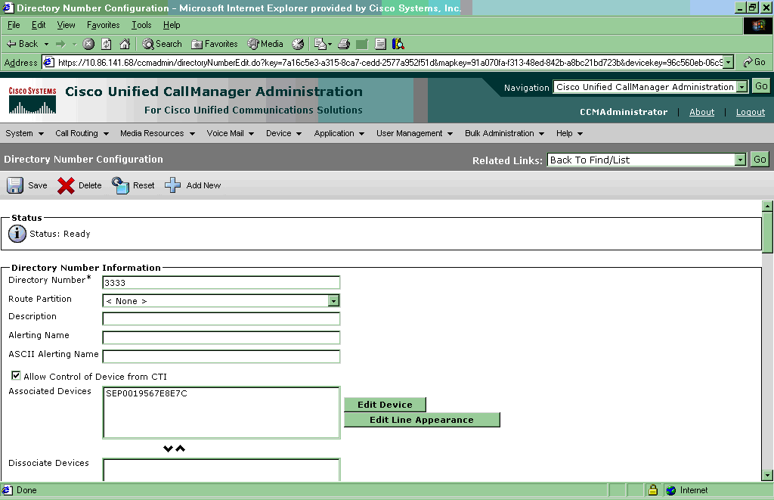
Task: Click the up arrow below Associated Devices
Action: click(x=180, y=449)
